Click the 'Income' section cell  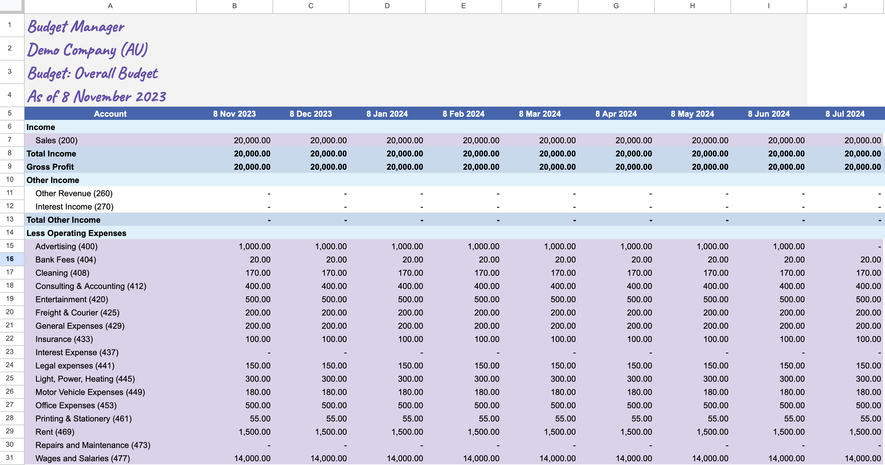click(x=110, y=127)
